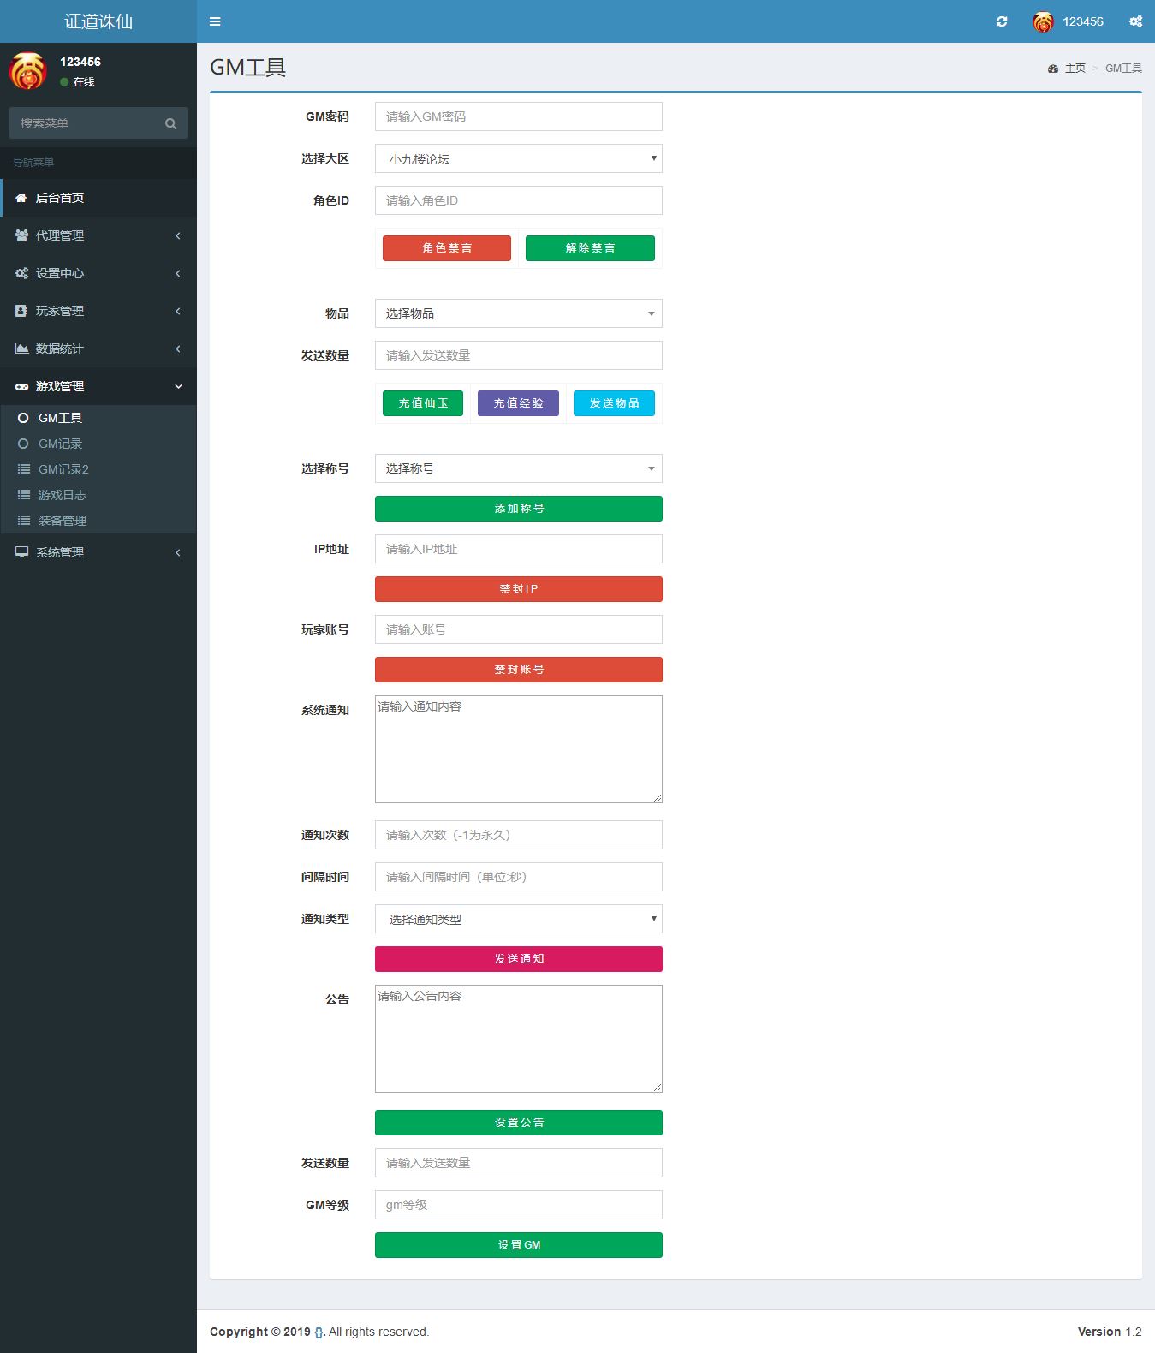
Task: Open the 装备管理 submenu item
Action: click(x=62, y=521)
